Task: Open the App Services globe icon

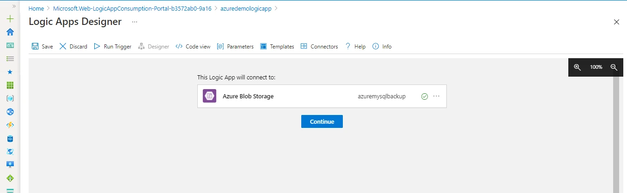Action: point(10,112)
